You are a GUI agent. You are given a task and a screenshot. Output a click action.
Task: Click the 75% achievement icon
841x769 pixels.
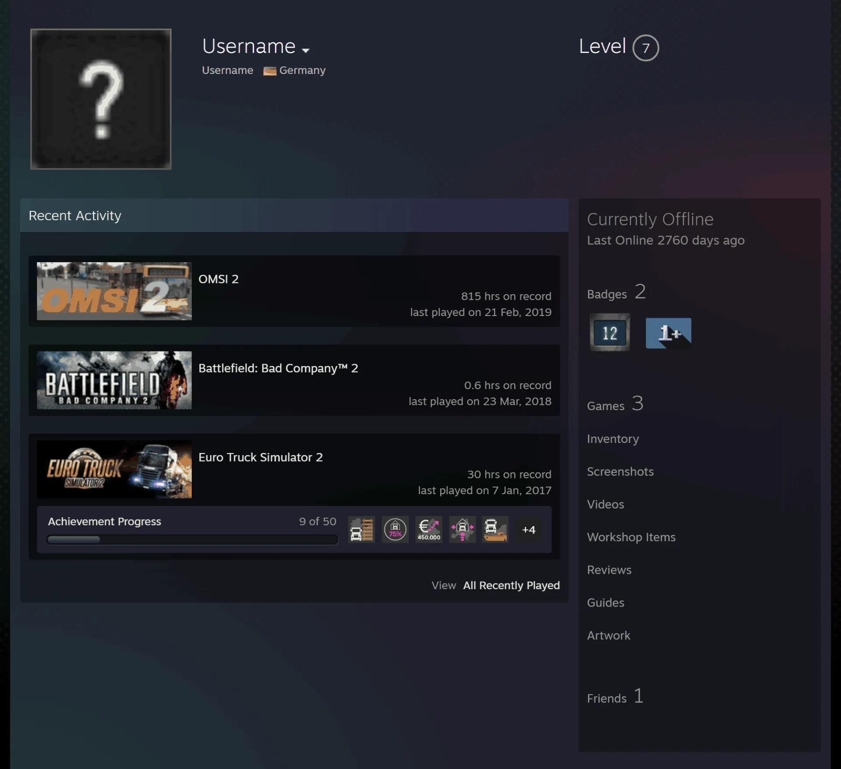pyautogui.click(x=395, y=530)
